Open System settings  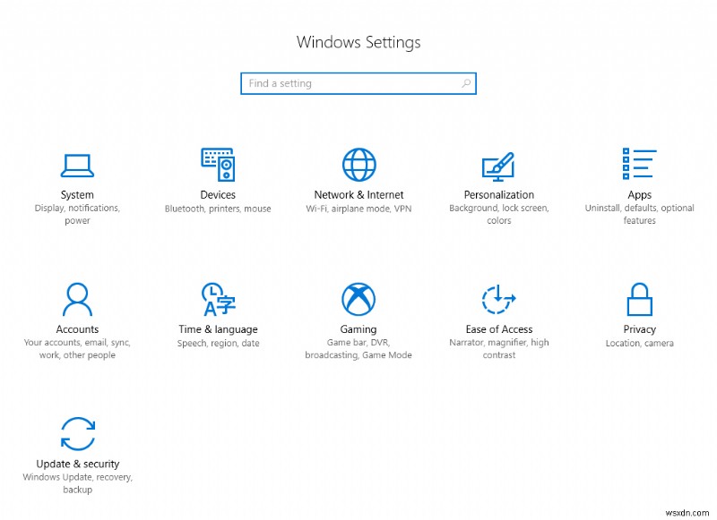click(x=77, y=165)
